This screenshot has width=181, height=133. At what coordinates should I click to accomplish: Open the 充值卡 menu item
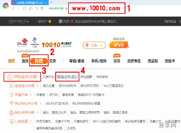pyautogui.click(x=170, y=61)
